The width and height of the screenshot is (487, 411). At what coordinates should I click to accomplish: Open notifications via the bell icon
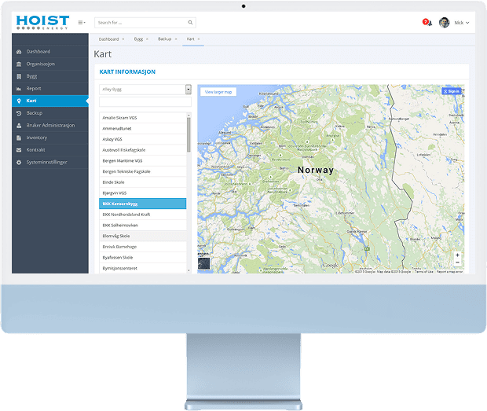[430, 23]
